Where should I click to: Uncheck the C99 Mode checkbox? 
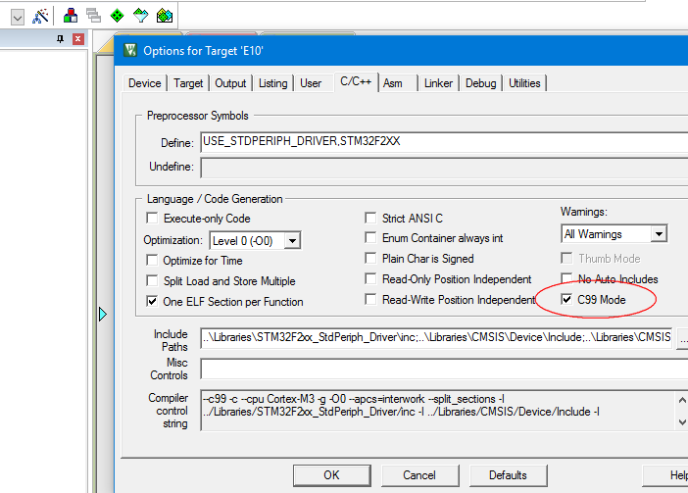tap(566, 300)
